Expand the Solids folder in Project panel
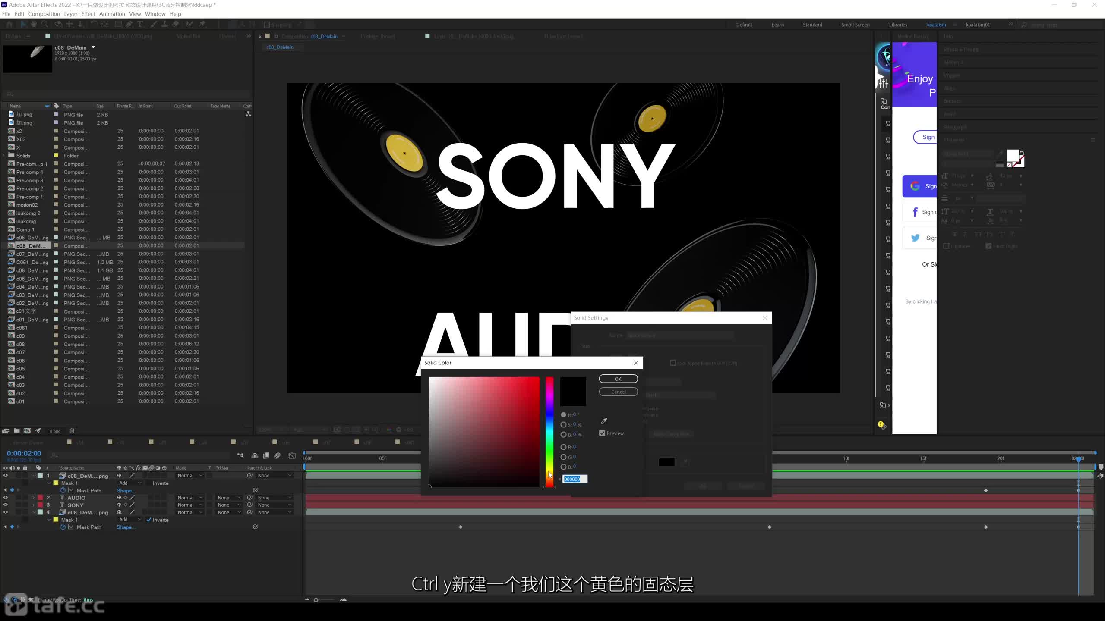This screenshot has height=621, width=1105. 4,155
